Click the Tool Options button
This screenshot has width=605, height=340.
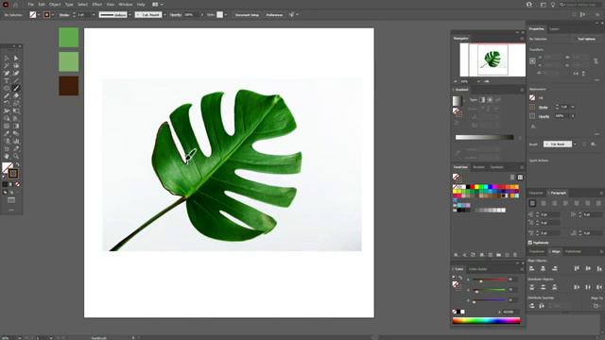[586, 39]
